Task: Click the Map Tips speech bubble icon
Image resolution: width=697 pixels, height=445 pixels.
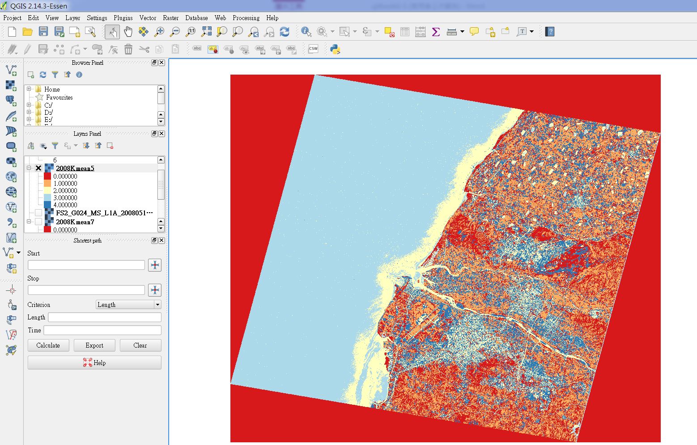Action: [x=474, y=32]
